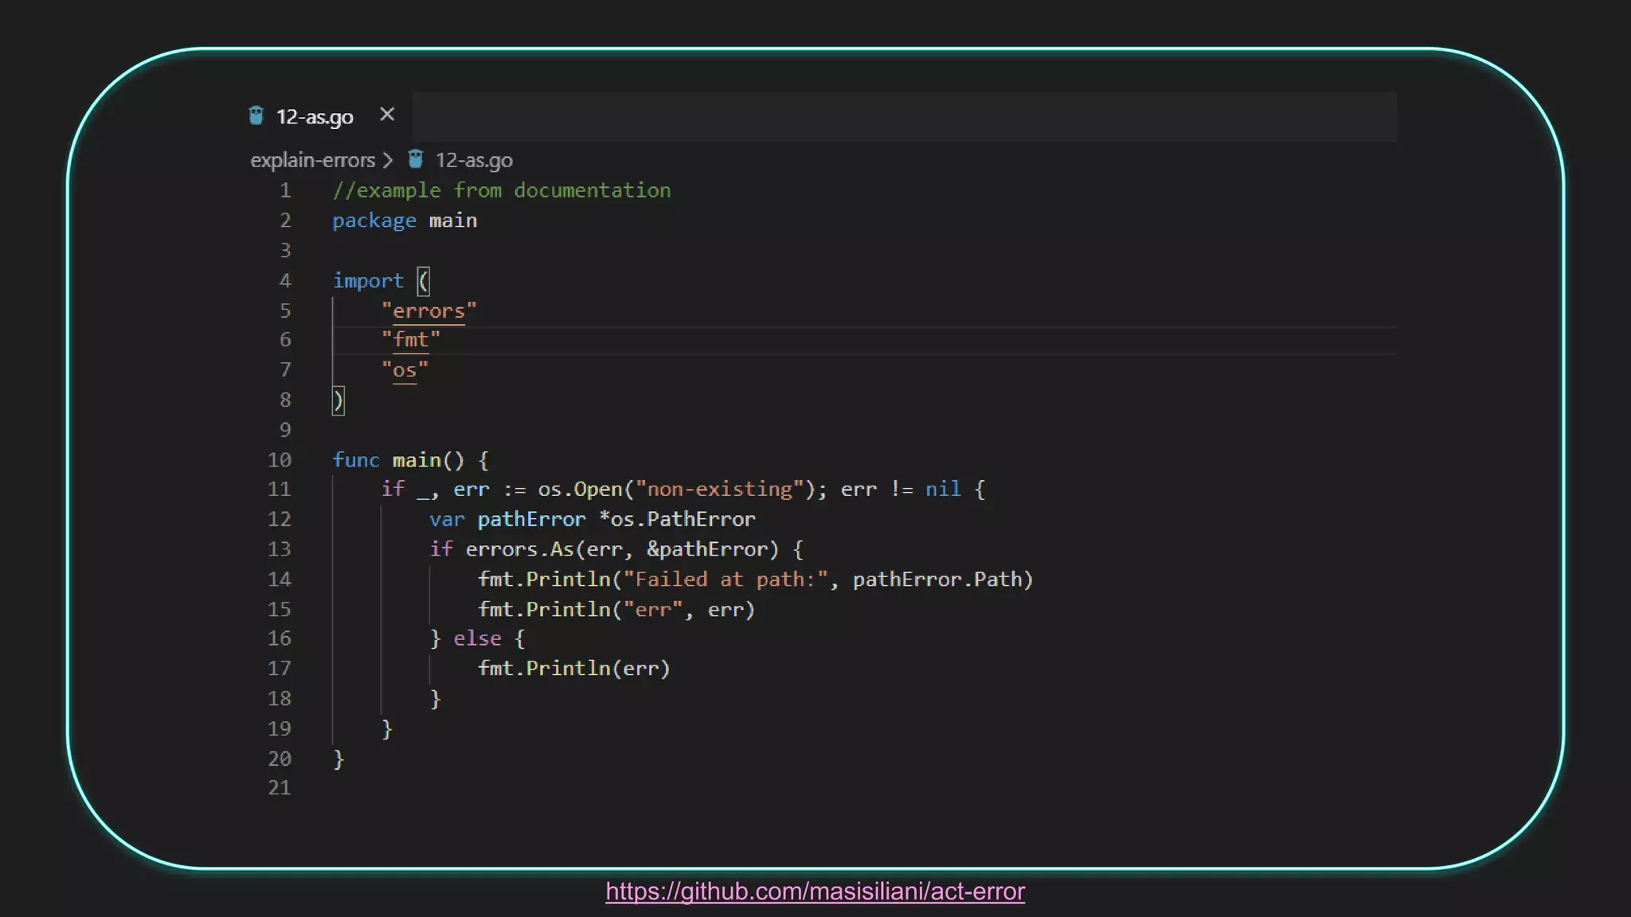Screen dimensions: 1631x917
Task: Click "pathError.Path" on line 14
Action: pos(937,579)
